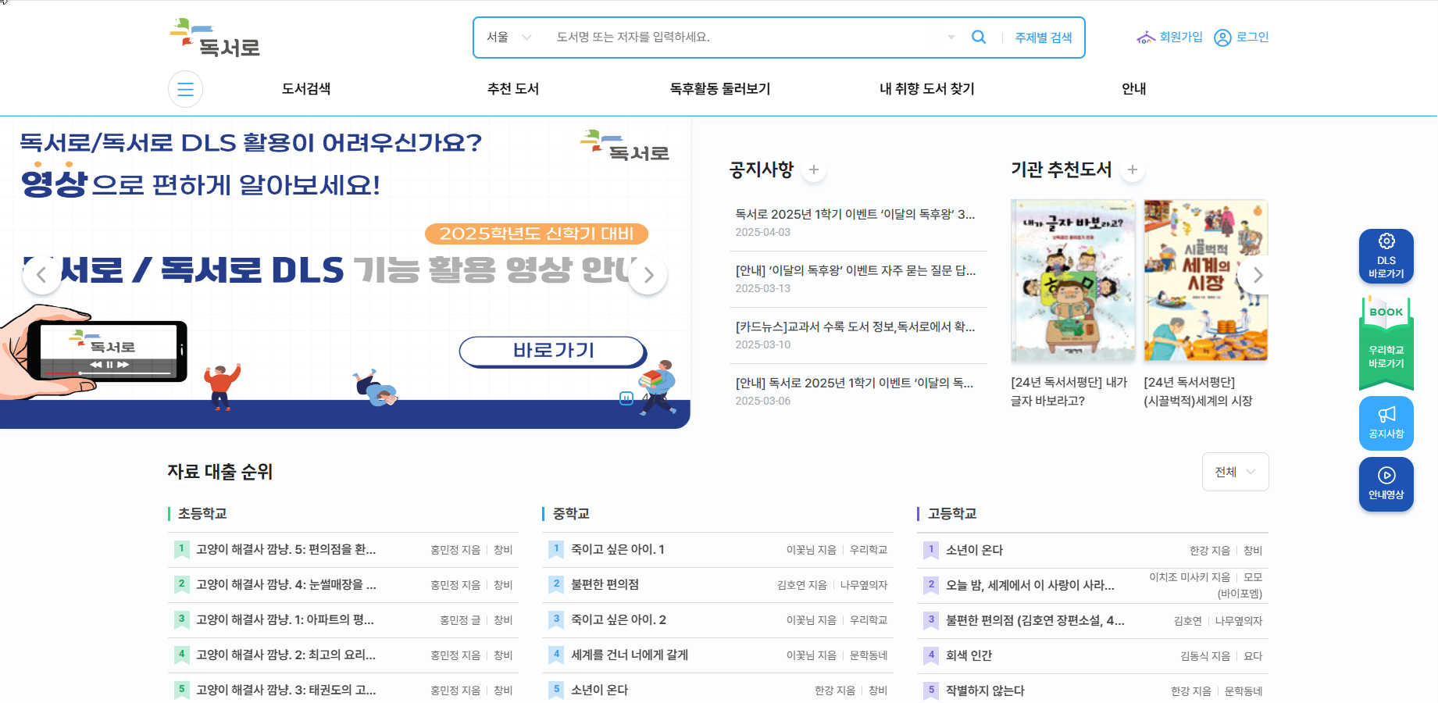Play 안내영상 from the sidebar icon
This screenshot has width=1438, height=703.
click(x=1386, y=484)
